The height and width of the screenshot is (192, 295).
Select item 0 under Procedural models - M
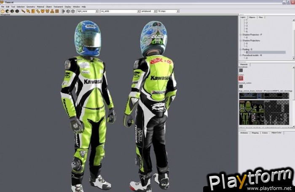pos(247,58)
